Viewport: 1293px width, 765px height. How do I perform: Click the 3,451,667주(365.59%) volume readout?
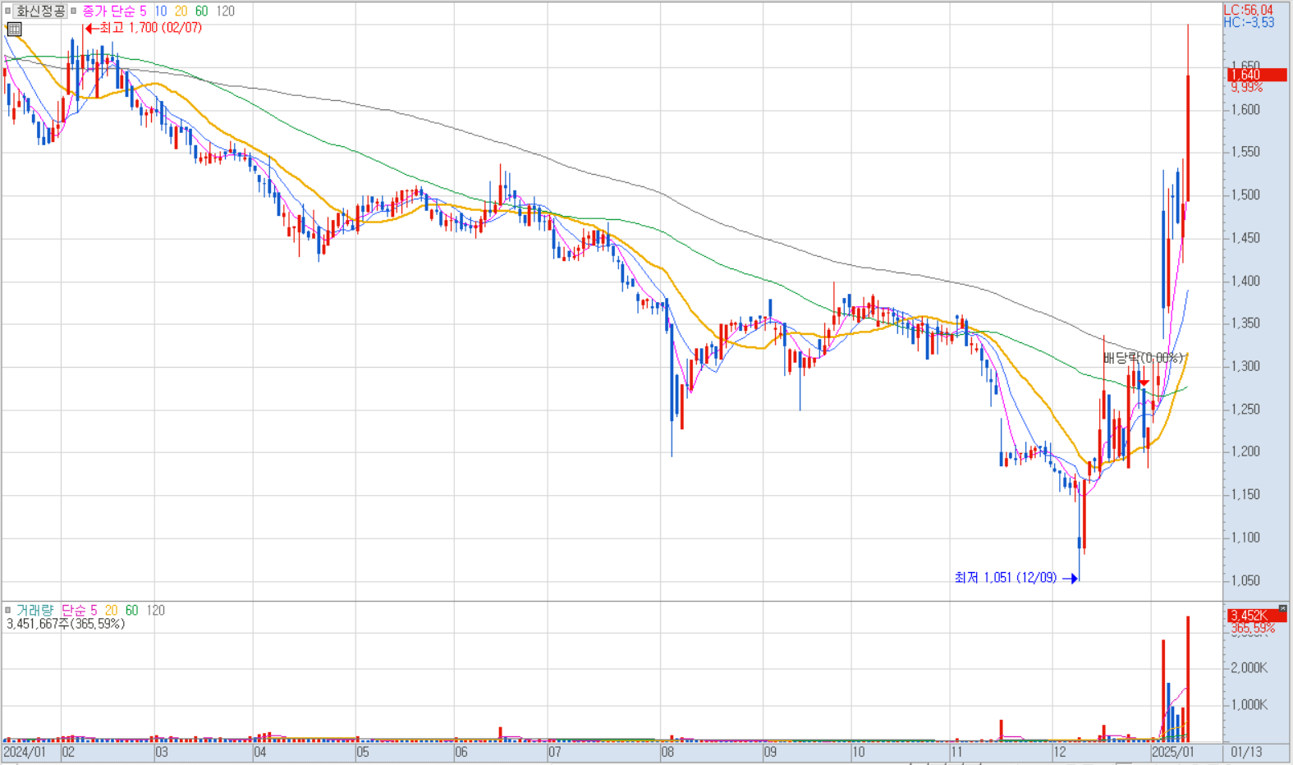pos(66,624)
